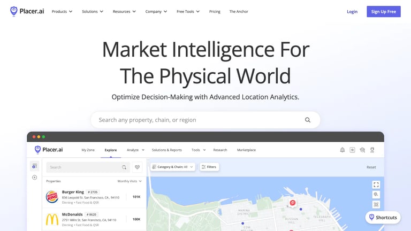Click the Placer.ai logo inside the app preview
The height and width of the screenshot is (231, 411).
click(x=49, y=150)
